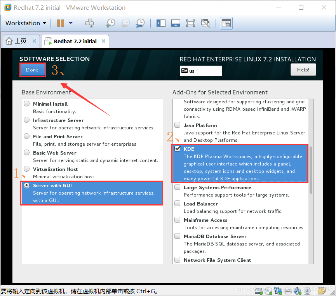Click the Help! button
Screen dimensions: 336x296
point(303,70)
